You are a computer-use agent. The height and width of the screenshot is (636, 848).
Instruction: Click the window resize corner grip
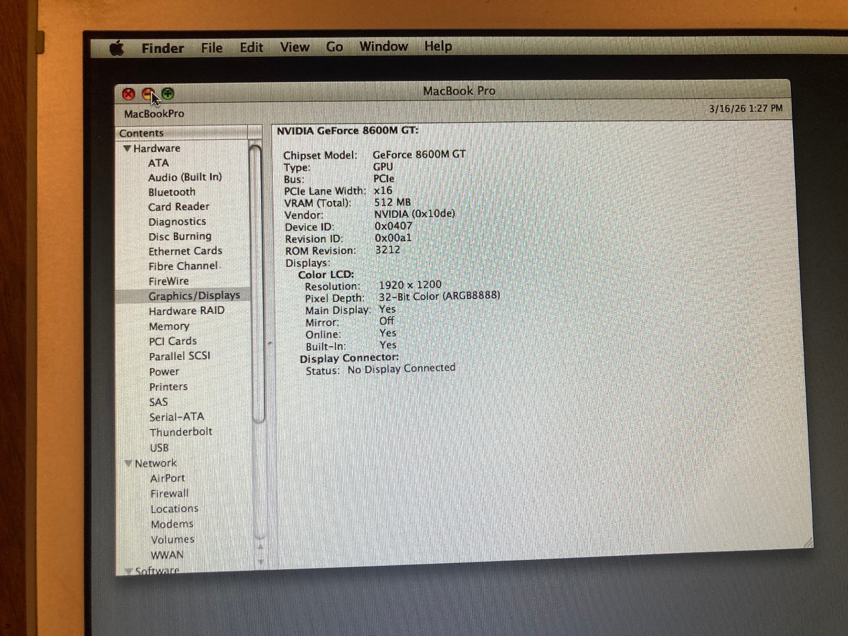tap(808, 542)
